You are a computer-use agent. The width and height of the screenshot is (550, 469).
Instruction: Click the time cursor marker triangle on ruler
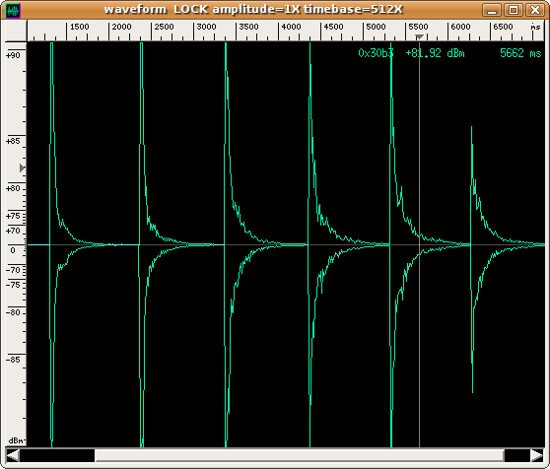pyautogui.click(x=419, y=36)
